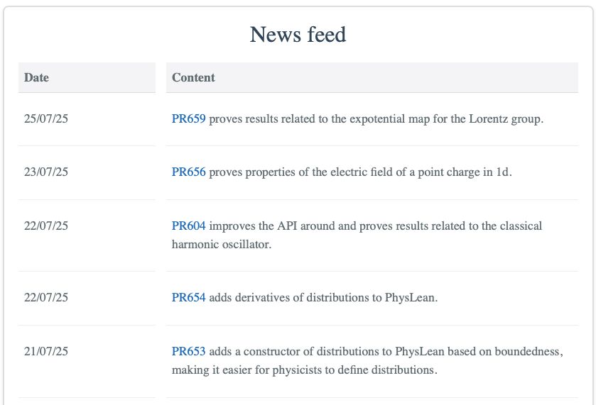This screenshot has height=405, width=596.
Task: Open the PR656 pull request link
Action: (x=188, y=172)
